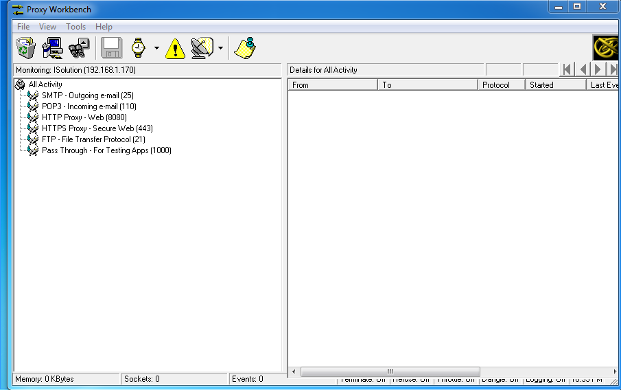The width and height of the screenshot is (621, 390).
Task: Click the pinned sticky note icon
Action: click(x=245, y=48)
